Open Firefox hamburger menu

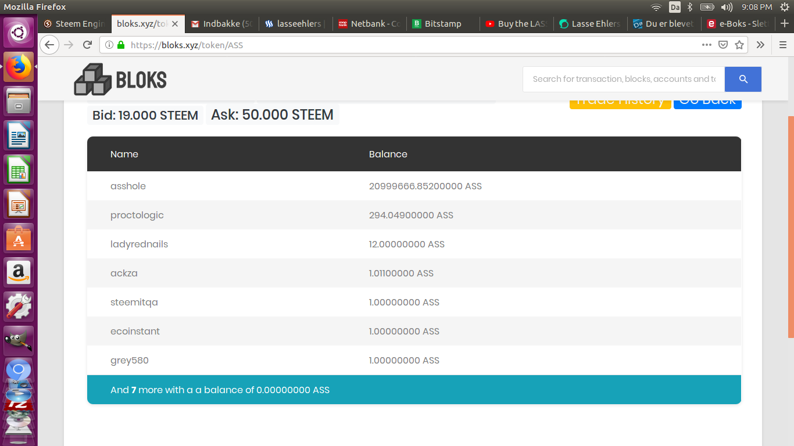(782, 45)
